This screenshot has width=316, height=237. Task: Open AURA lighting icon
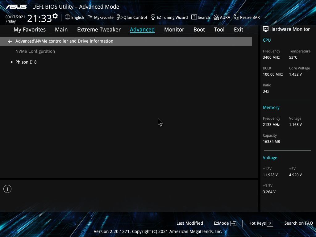click(216, 17)
